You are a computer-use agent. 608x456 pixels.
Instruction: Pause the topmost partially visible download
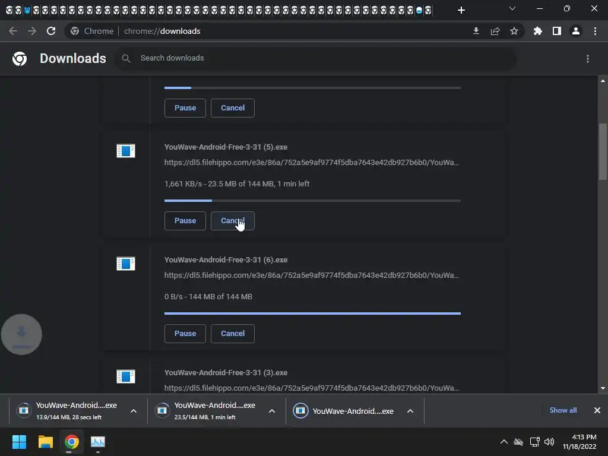185,108
